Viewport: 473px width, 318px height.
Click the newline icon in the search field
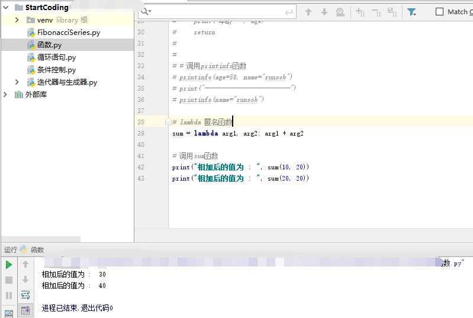(x=289, y=12)
